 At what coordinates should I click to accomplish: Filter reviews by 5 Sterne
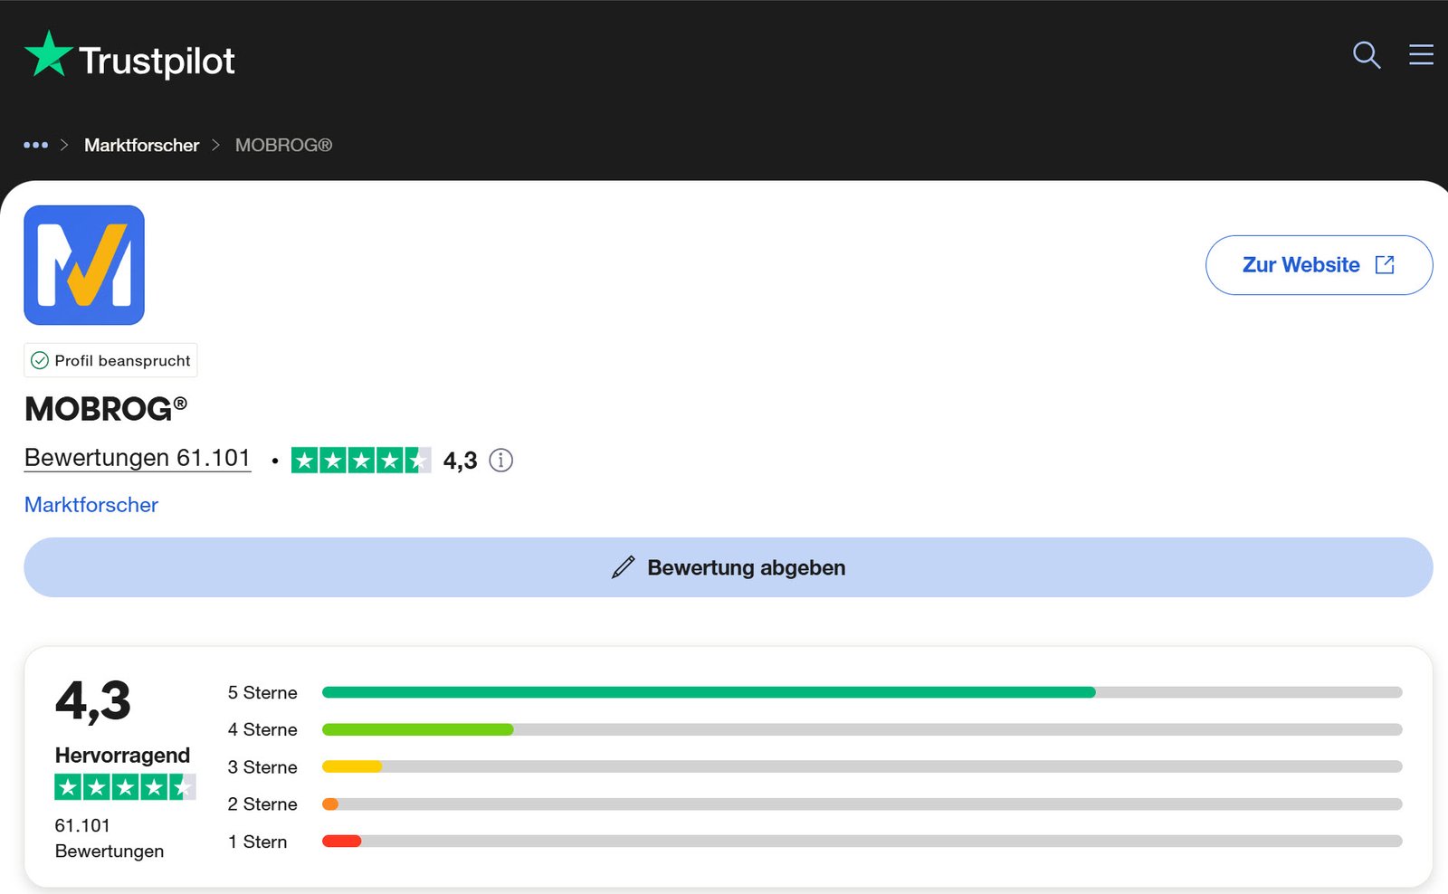[262, 692]
